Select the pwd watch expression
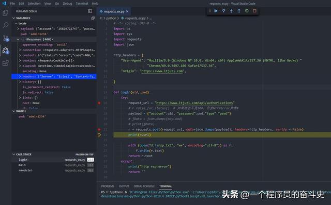 pos(54,116)
